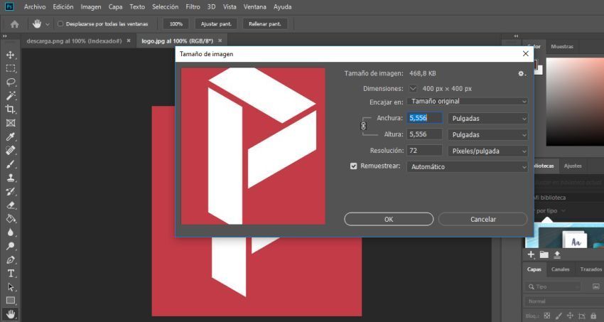The width and height of the screenshot is (604, 322).
Task: Open the Altura units Pulgadas dropdown
Action: click(487, 135)
